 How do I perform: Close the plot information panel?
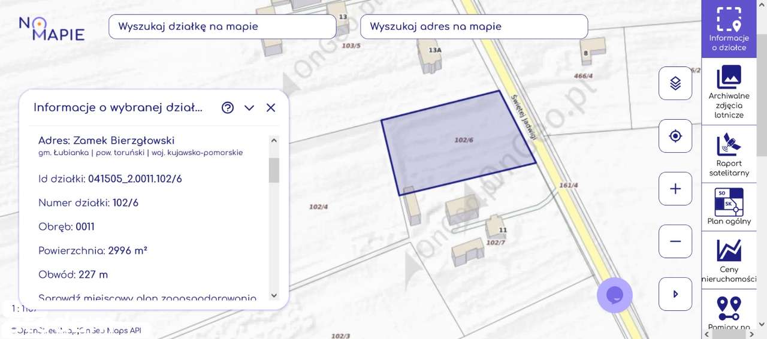271,108
